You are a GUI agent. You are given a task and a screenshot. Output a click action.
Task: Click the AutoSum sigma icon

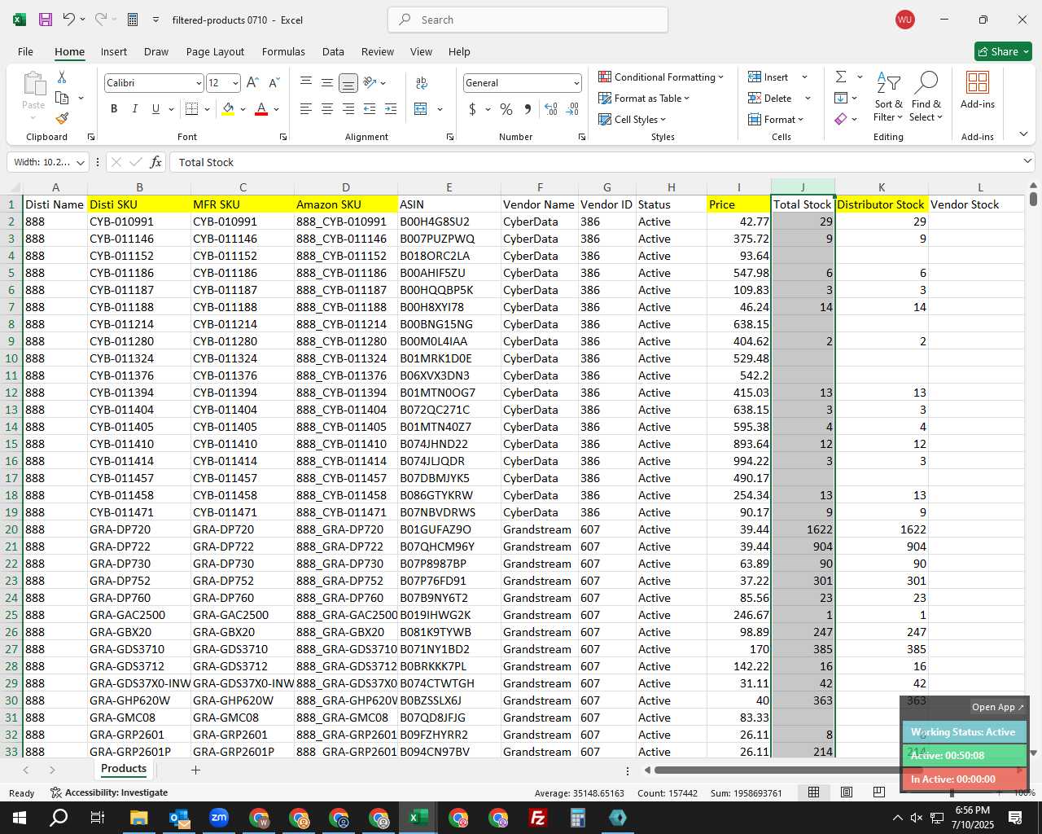tap(841, 77)
